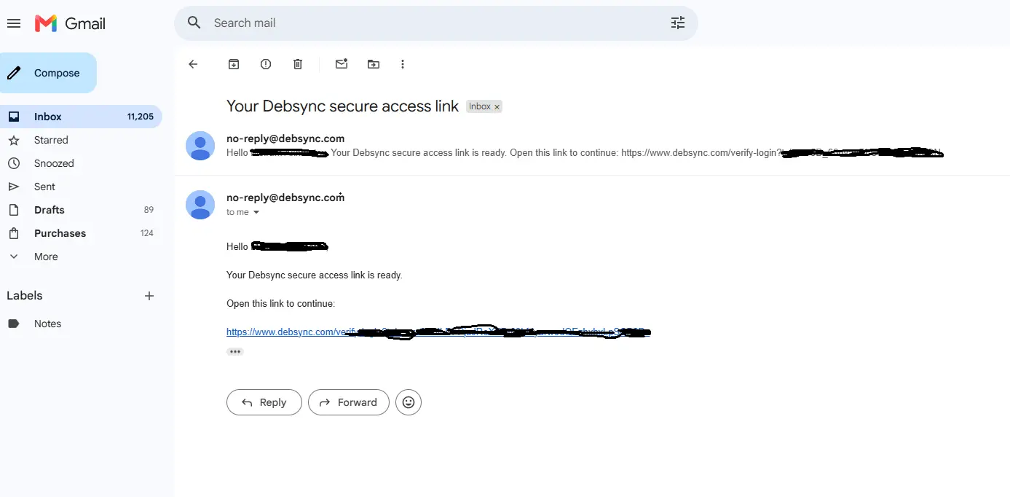Image resolution: width=1010 pixels, height=497 pixels.
Task: Archive this conversation
Action: 234,64
